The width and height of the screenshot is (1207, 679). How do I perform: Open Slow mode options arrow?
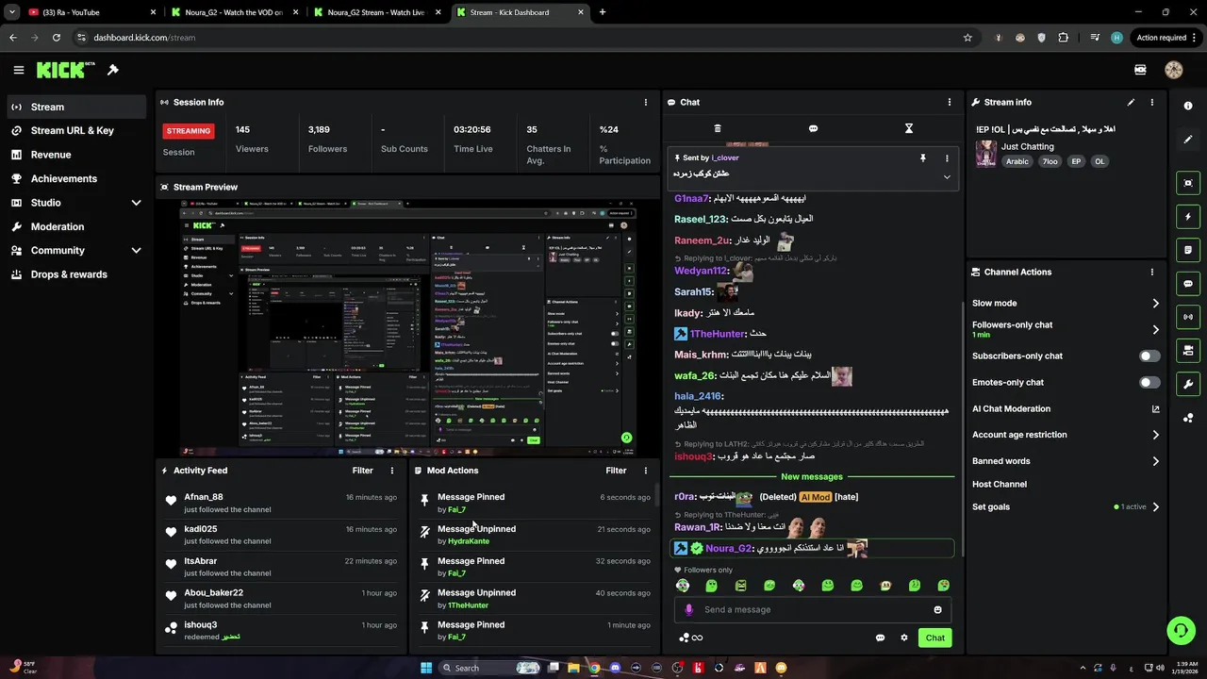tap(1155, 303)
